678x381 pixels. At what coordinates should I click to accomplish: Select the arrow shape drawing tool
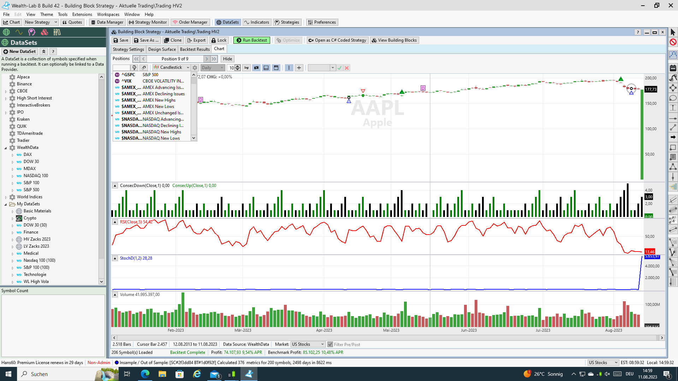click(673, 137)
